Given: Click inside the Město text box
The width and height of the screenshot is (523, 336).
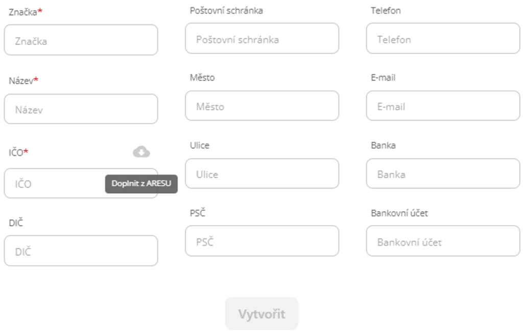Looking at the screenshot, I should coord(261,106).
